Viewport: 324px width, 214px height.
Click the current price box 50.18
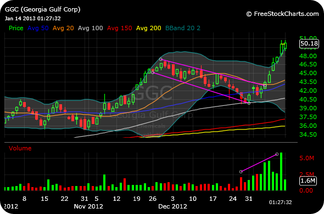(309, 43)
